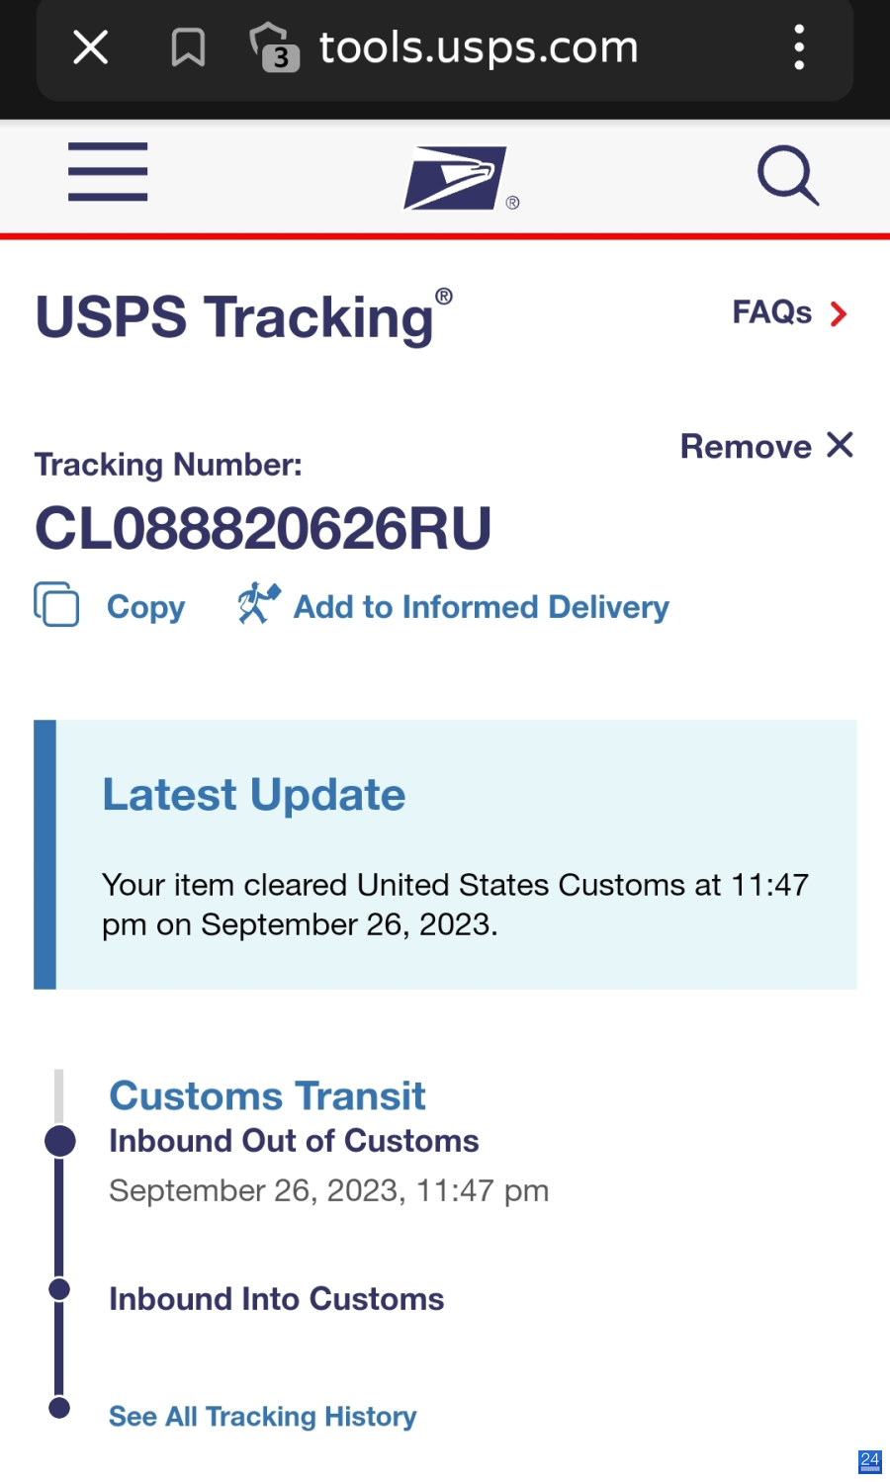Image resolution: width=890 pixels, height=1482 pixels.
Task: Open the browser three-dot overflow menu
Action: coord(799,46)
